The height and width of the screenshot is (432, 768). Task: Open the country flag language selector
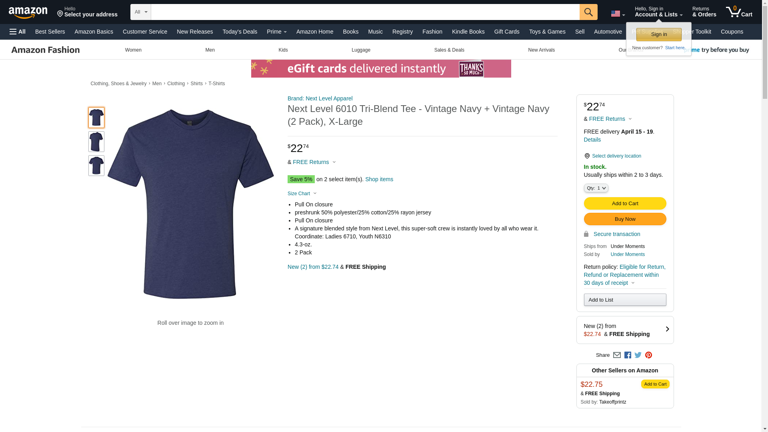coord(618,14)
